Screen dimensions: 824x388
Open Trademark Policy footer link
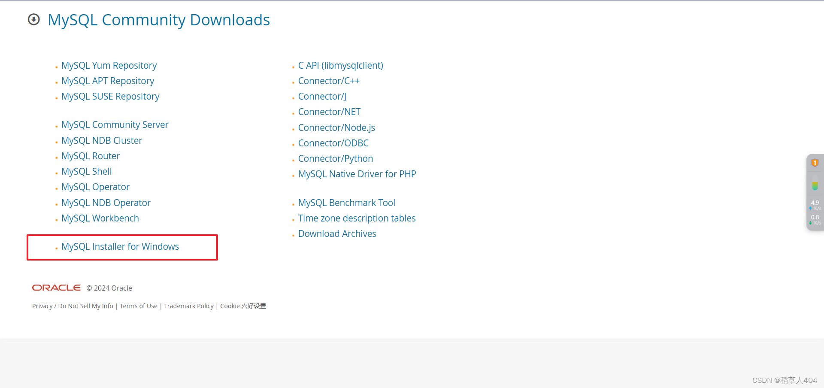pyautogui.click(x=189, y=306)
